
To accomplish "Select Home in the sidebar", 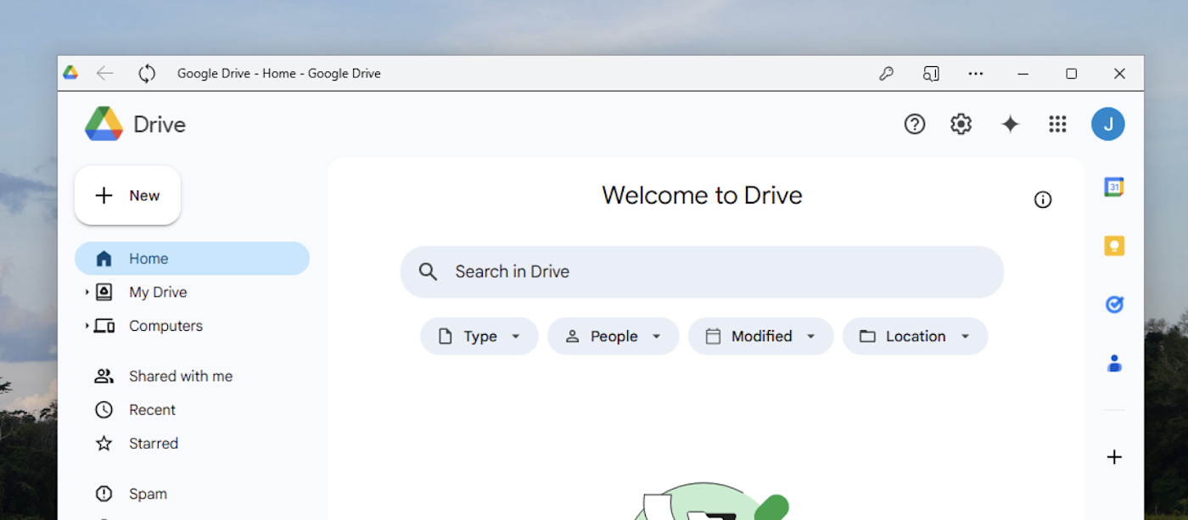I will coord(192,259).
